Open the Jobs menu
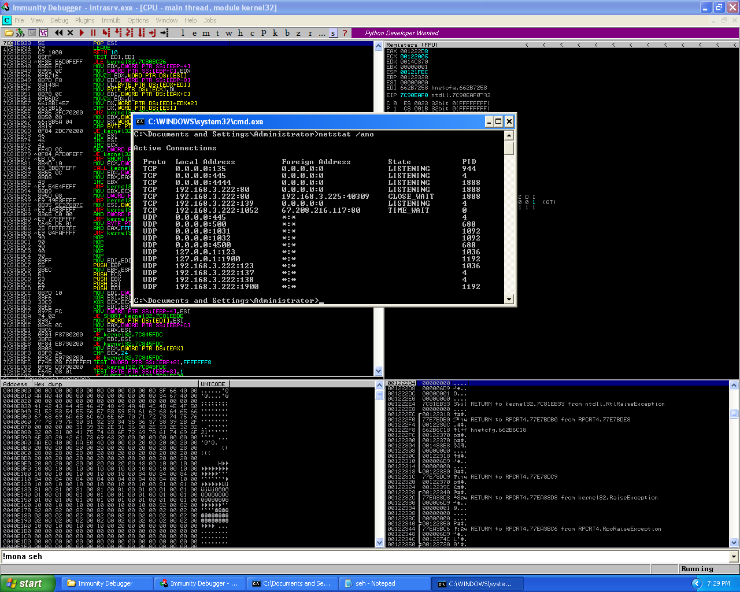Screen dimensions: 740x592 (x=210, y=20)
